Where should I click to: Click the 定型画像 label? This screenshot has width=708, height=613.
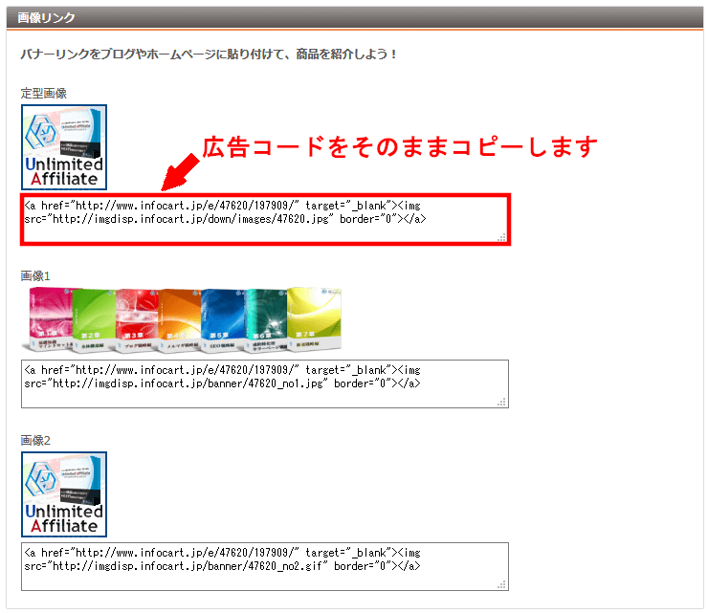click(44, 94)
